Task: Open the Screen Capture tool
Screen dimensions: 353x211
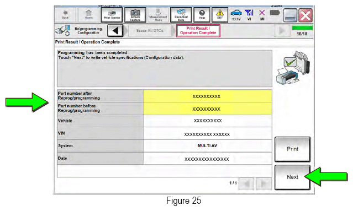Action: (135, 15)
